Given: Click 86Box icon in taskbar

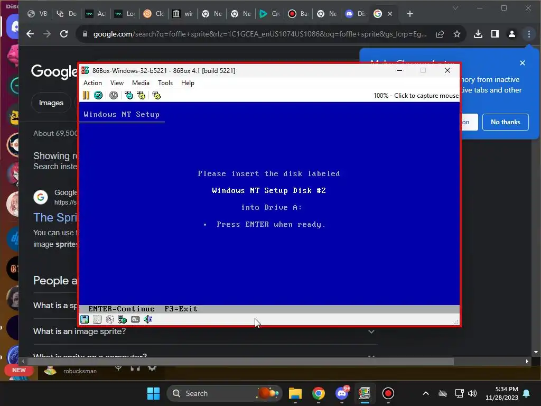Looking at the screenshot, I should tap(365, 393).
